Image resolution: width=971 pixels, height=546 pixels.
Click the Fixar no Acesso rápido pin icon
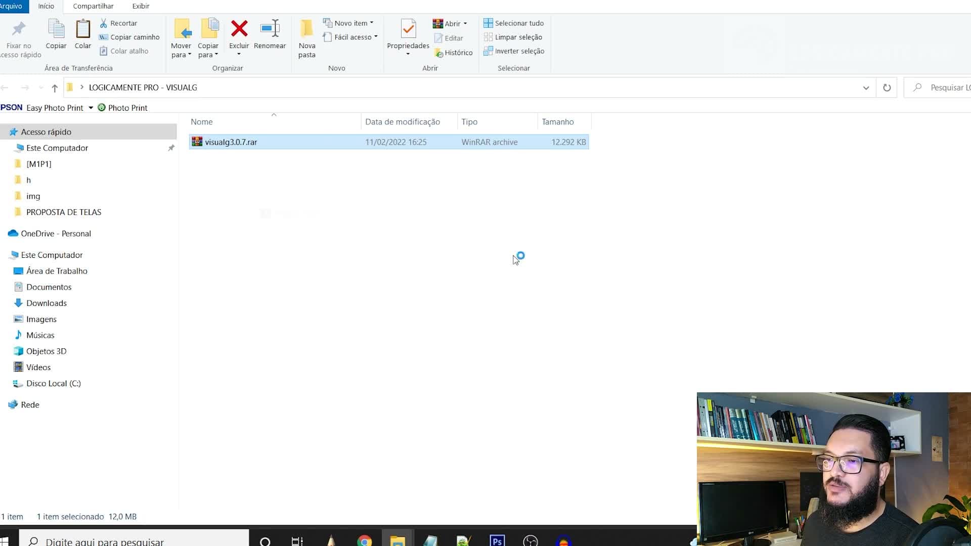click(19, 29)
